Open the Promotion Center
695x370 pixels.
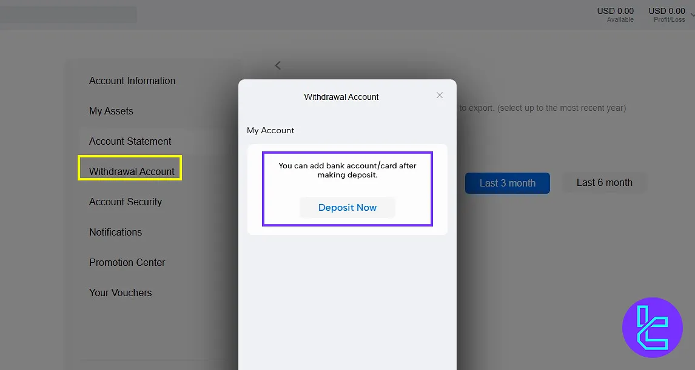[x=127, y=262]
